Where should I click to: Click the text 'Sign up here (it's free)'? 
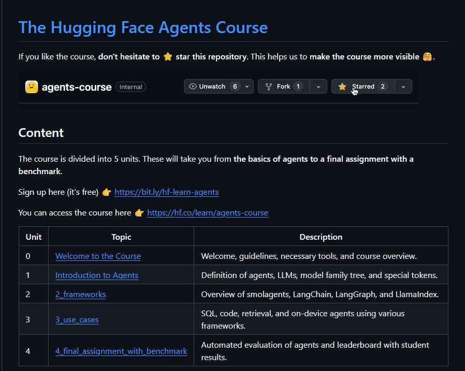[x=59, y=192]
